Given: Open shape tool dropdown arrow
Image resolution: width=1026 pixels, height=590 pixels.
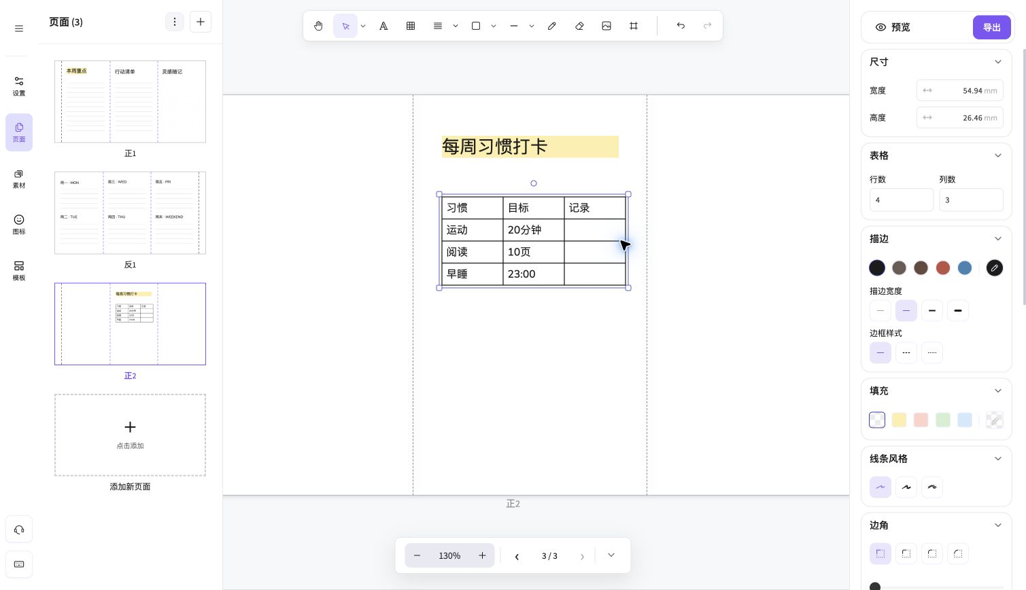Looking at the screenshot, I should point(494,26).
